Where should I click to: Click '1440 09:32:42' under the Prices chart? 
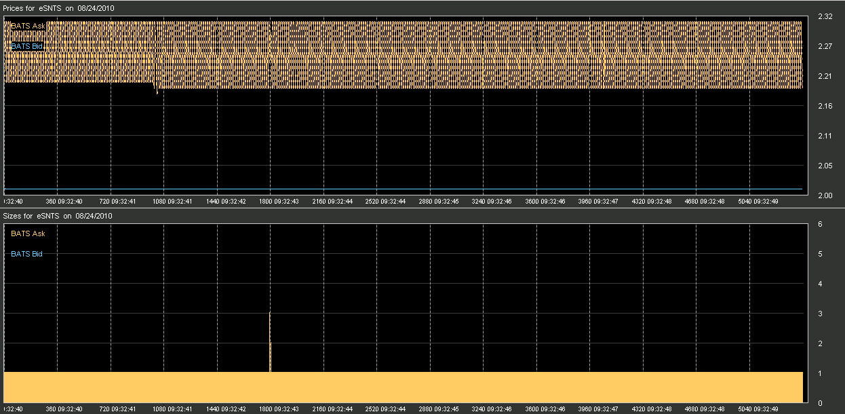[x=225, y=202]
